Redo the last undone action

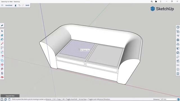click(23, 5)
